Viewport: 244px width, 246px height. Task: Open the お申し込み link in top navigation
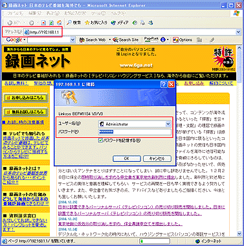pyautogui.click(x=194, y=83)
